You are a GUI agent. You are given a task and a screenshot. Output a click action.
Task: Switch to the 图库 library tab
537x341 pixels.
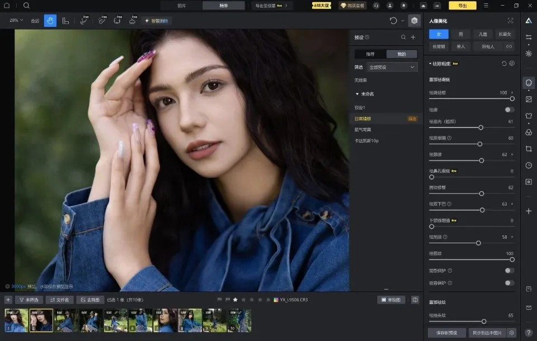coord(181,6)
